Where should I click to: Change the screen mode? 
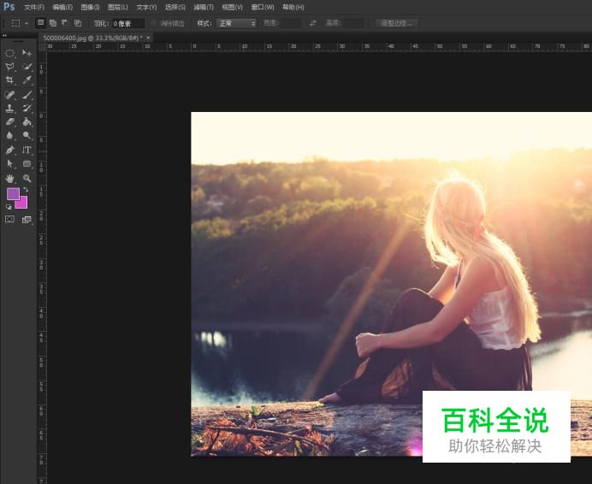(27, 220)
